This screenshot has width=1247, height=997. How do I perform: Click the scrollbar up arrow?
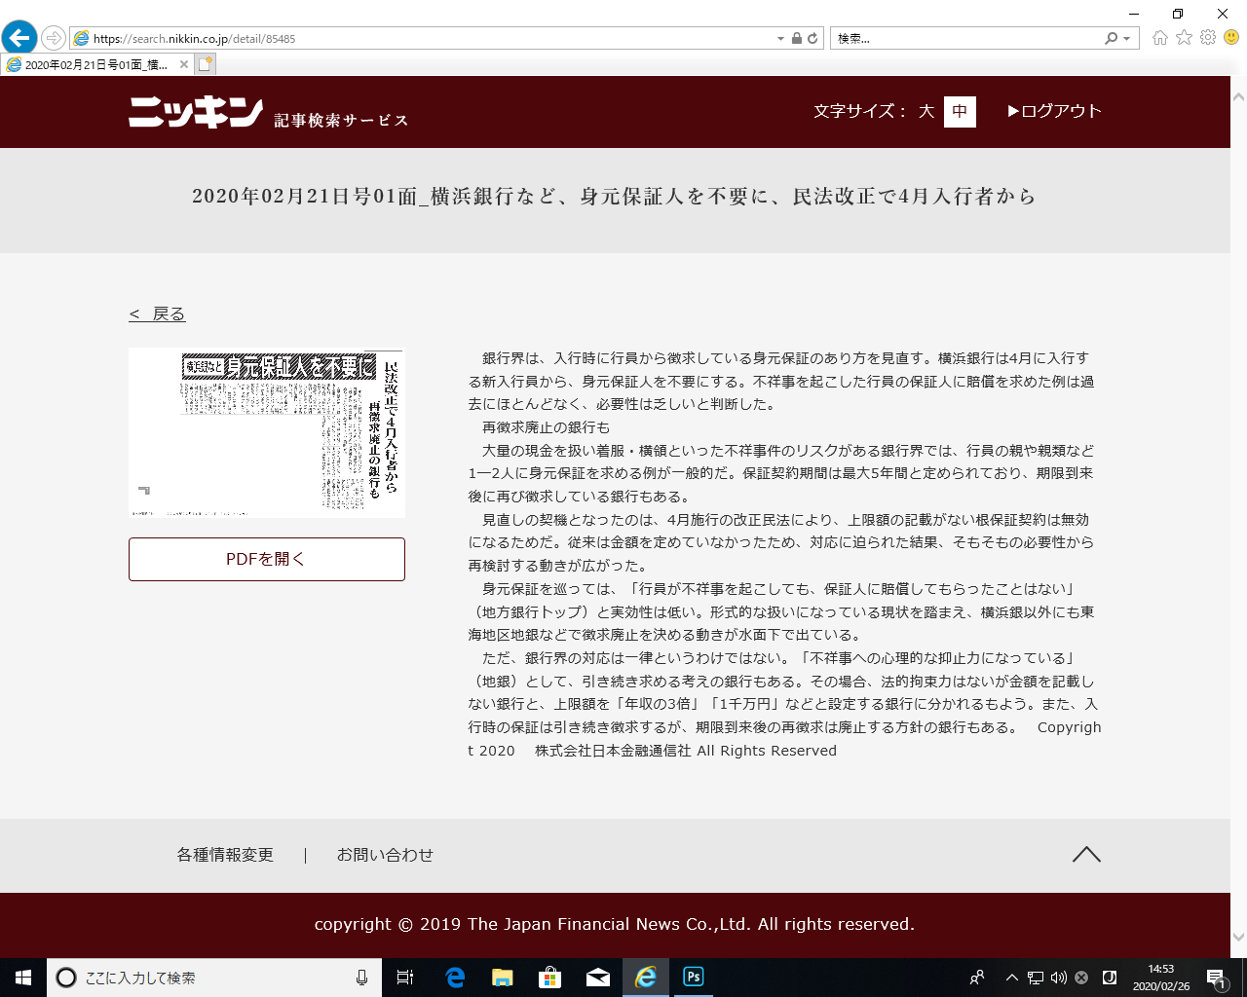pos(1239,97)
